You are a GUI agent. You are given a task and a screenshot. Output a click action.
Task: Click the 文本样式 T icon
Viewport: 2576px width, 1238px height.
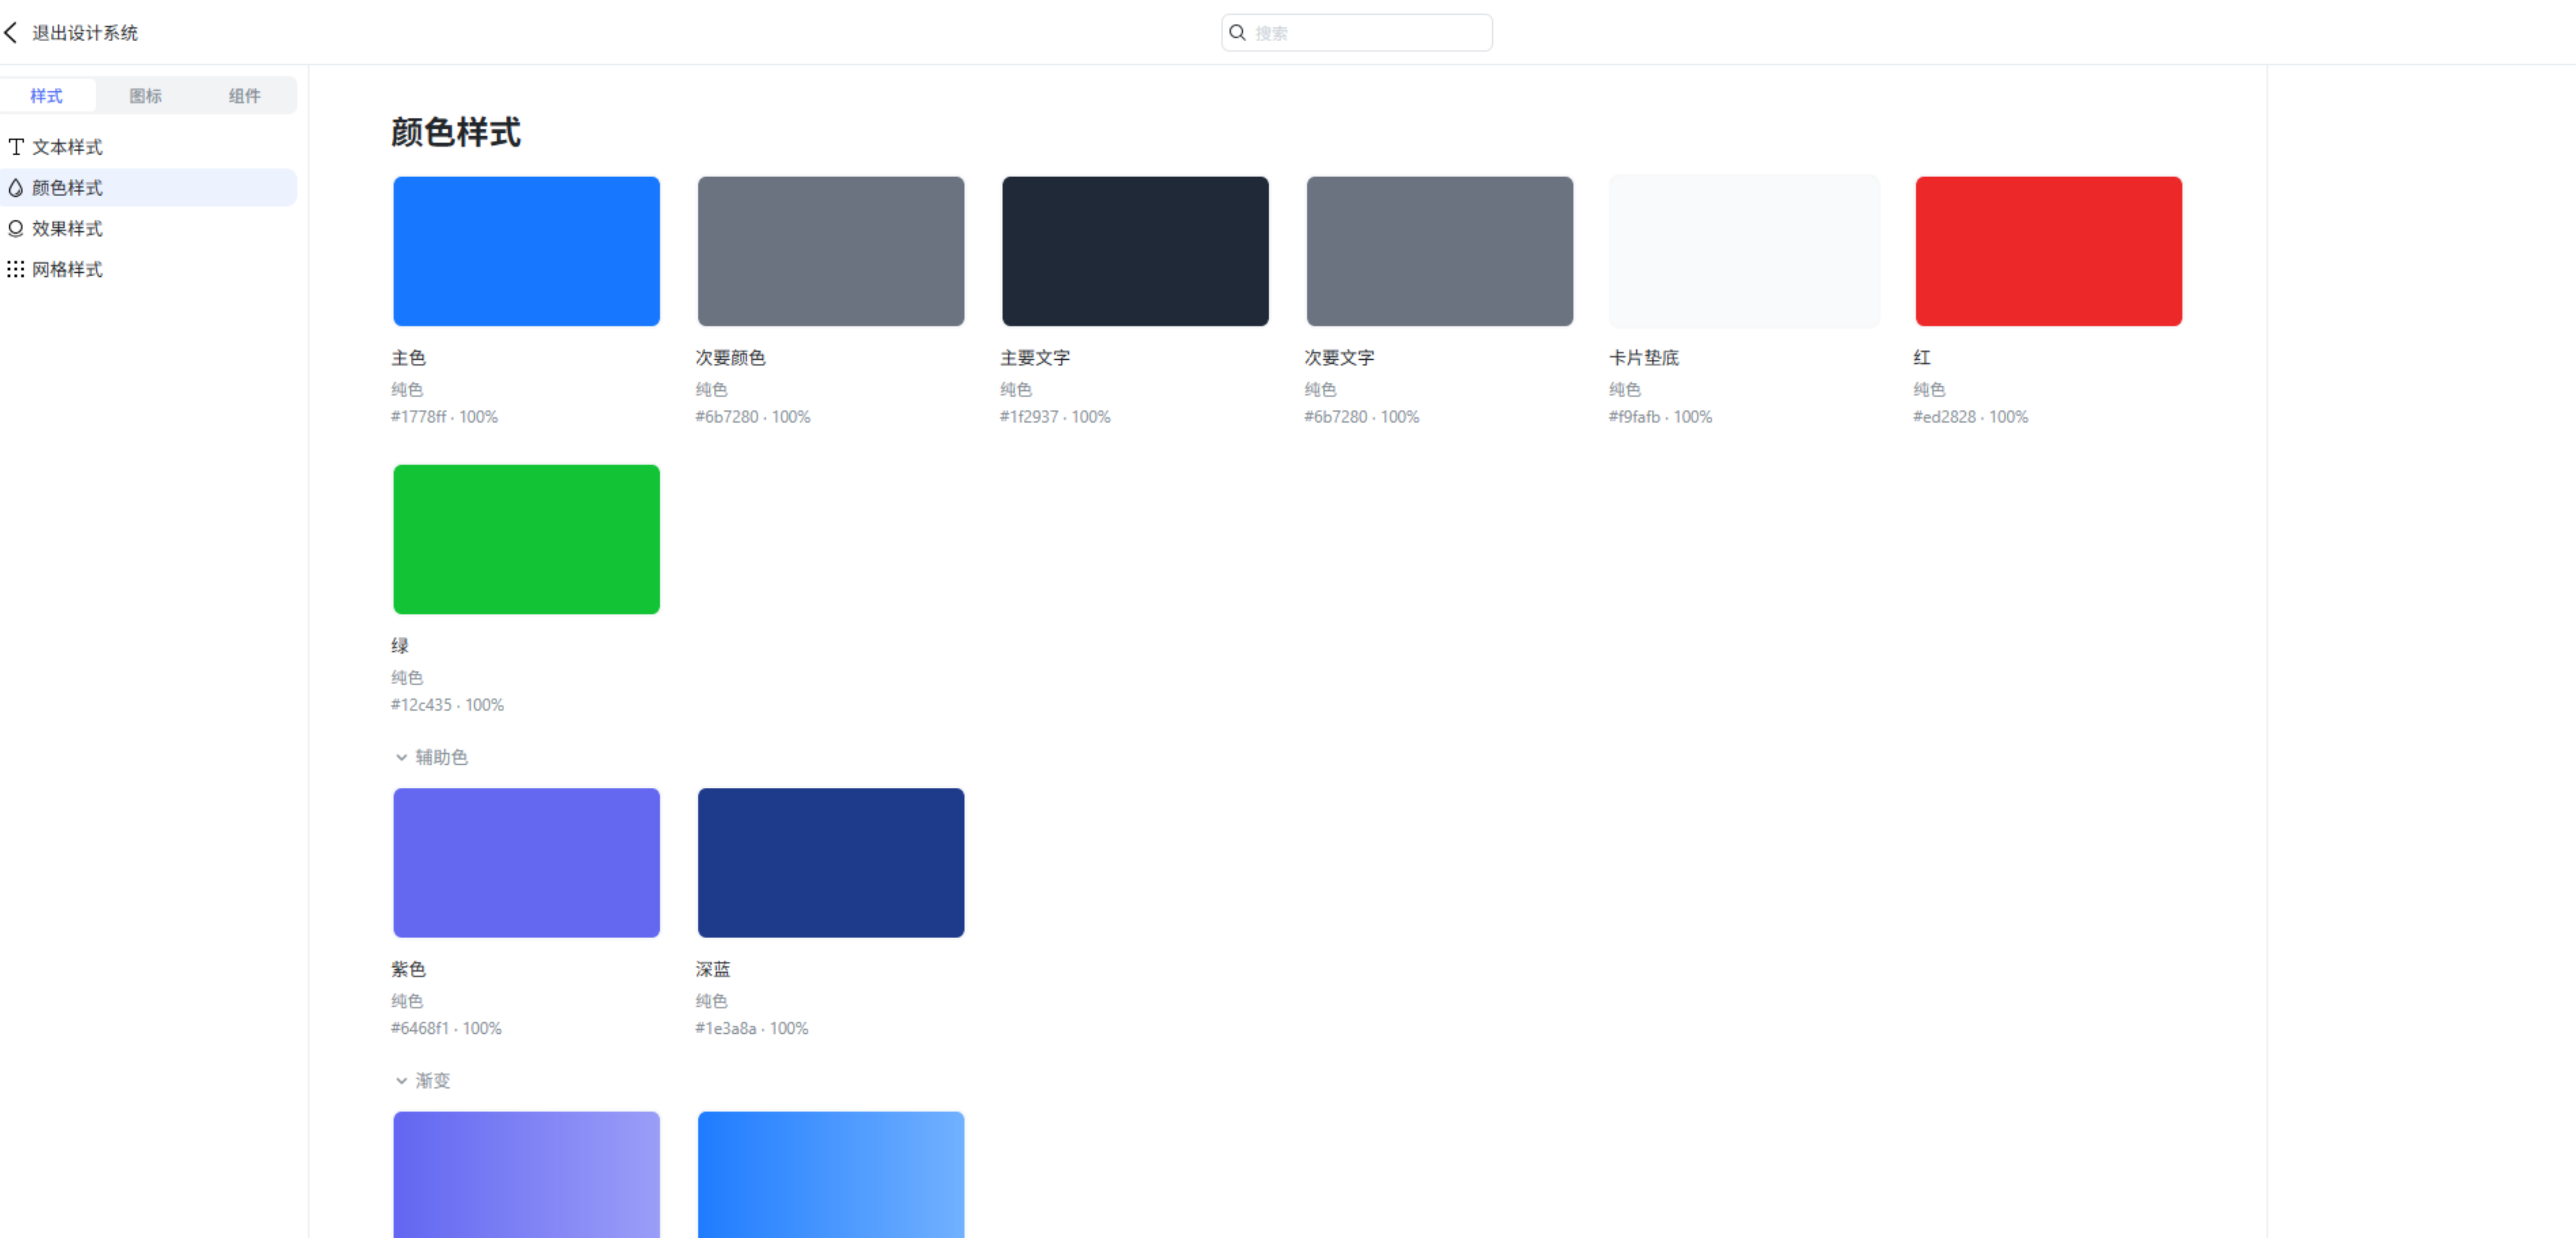point(16,147)
